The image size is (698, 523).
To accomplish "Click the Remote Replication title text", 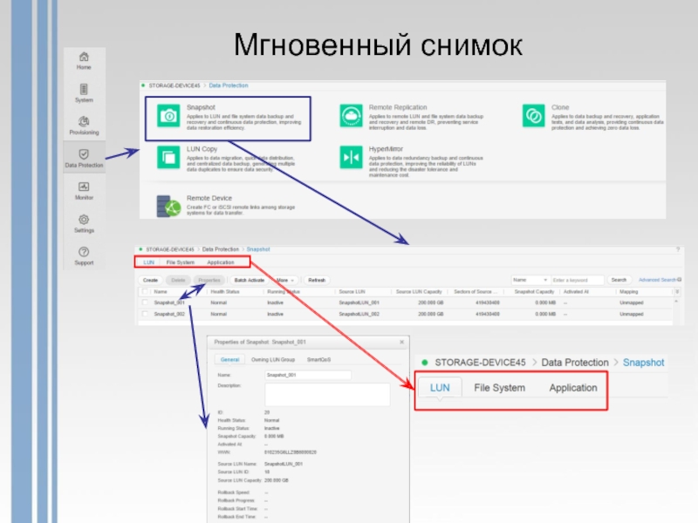I will click(398, 107).
